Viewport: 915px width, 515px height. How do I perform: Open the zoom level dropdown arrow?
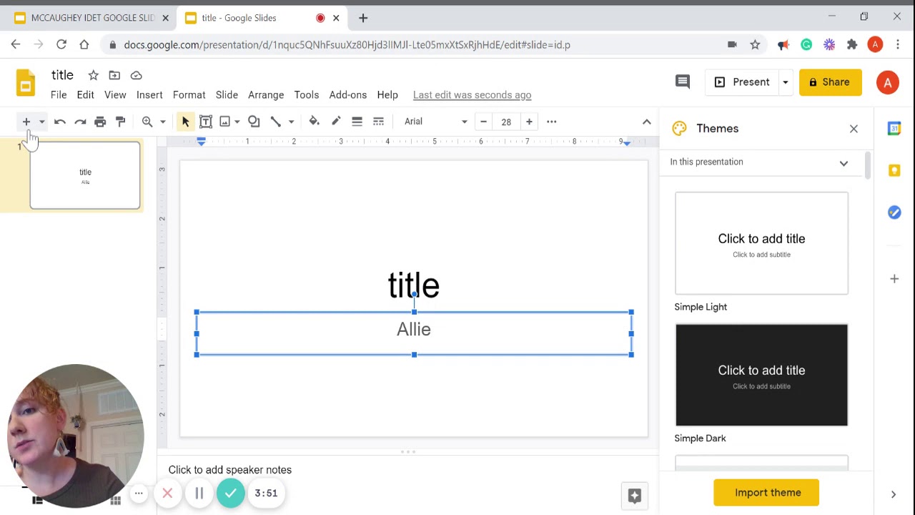[x=162, y=122]
